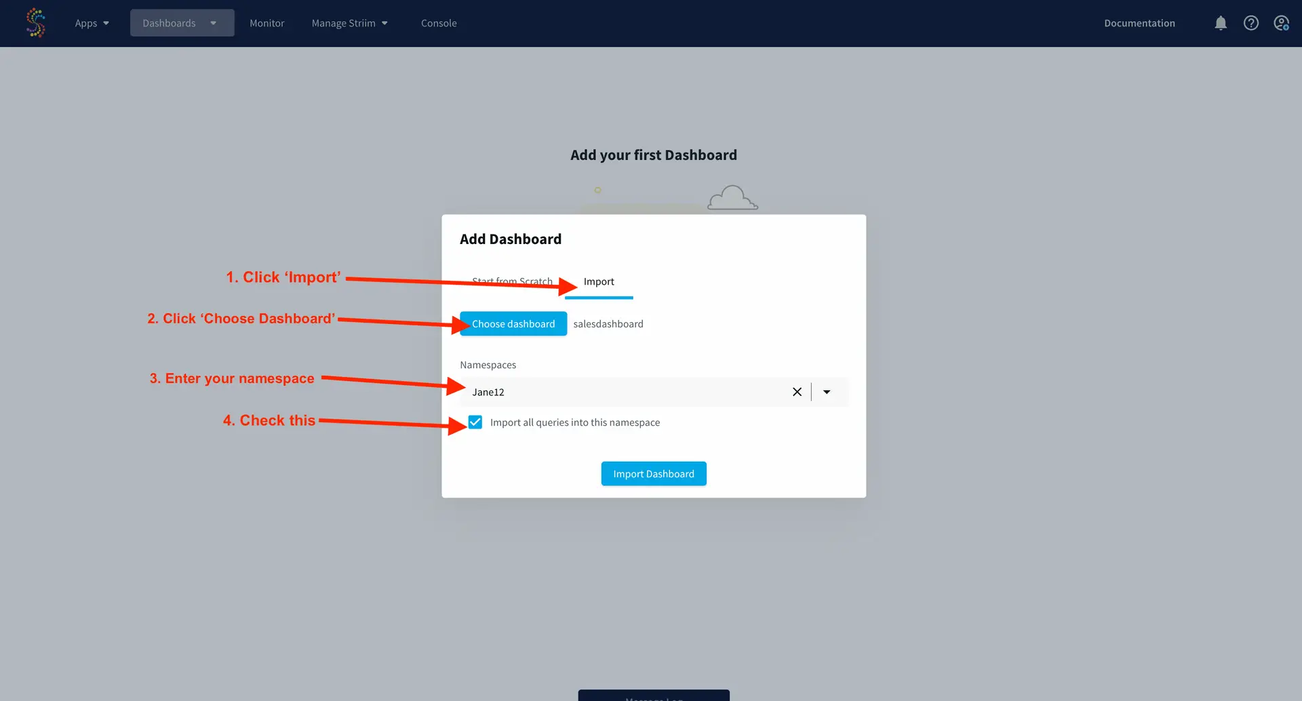Screen dimensions: 1302x701
Task: Open the Console page
Action: (439, 23)
